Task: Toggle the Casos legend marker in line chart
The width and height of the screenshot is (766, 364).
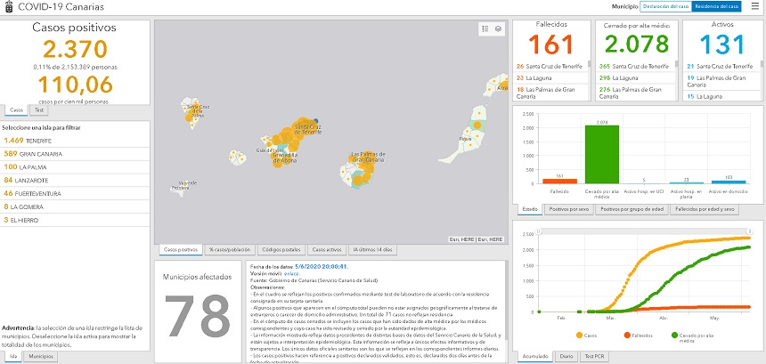Action: click(580, 335)
